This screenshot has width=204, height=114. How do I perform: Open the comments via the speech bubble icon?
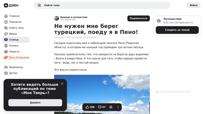point(102,107)
